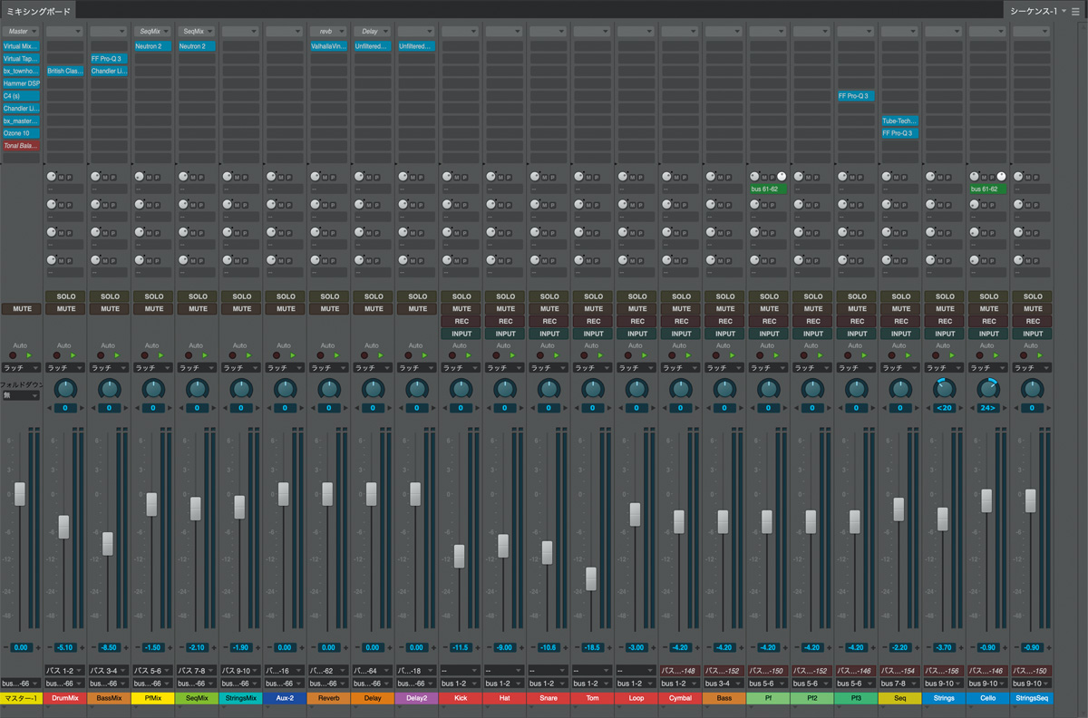Open the revb selector atop Reverb track
1088x718 pixels.
(x=330, y=31)
